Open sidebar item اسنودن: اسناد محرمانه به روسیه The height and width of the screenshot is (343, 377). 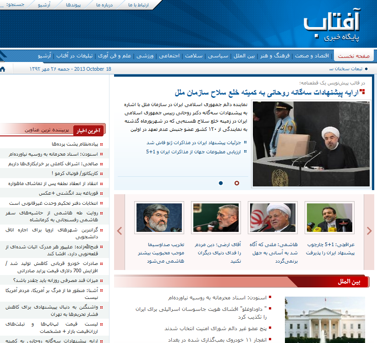(54, 154)
